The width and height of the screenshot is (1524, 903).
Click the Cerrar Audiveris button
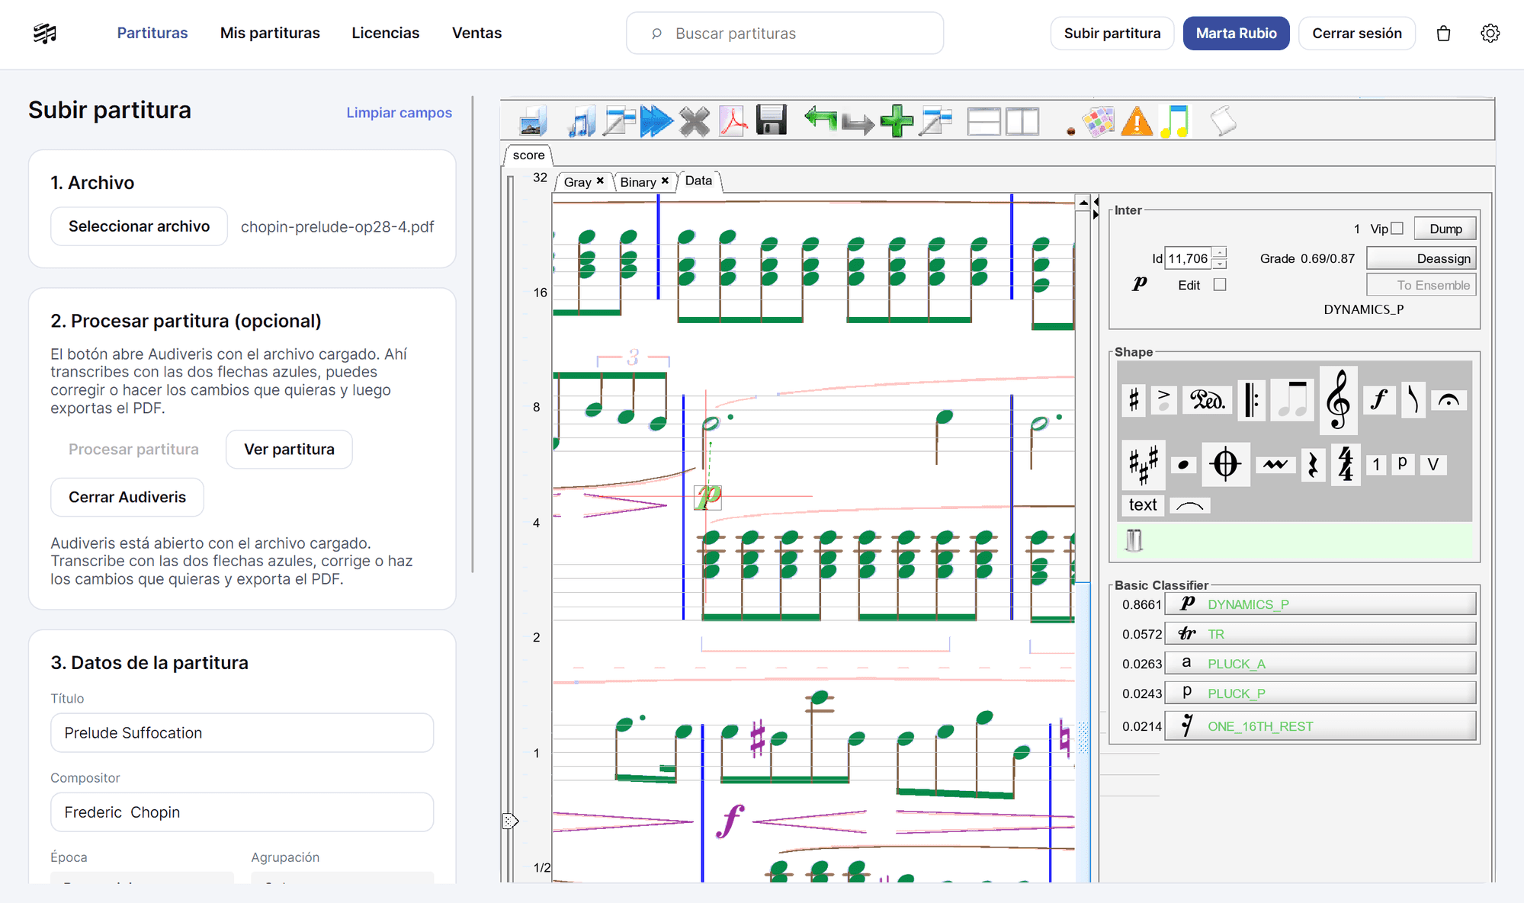click(x=127, y=498)
